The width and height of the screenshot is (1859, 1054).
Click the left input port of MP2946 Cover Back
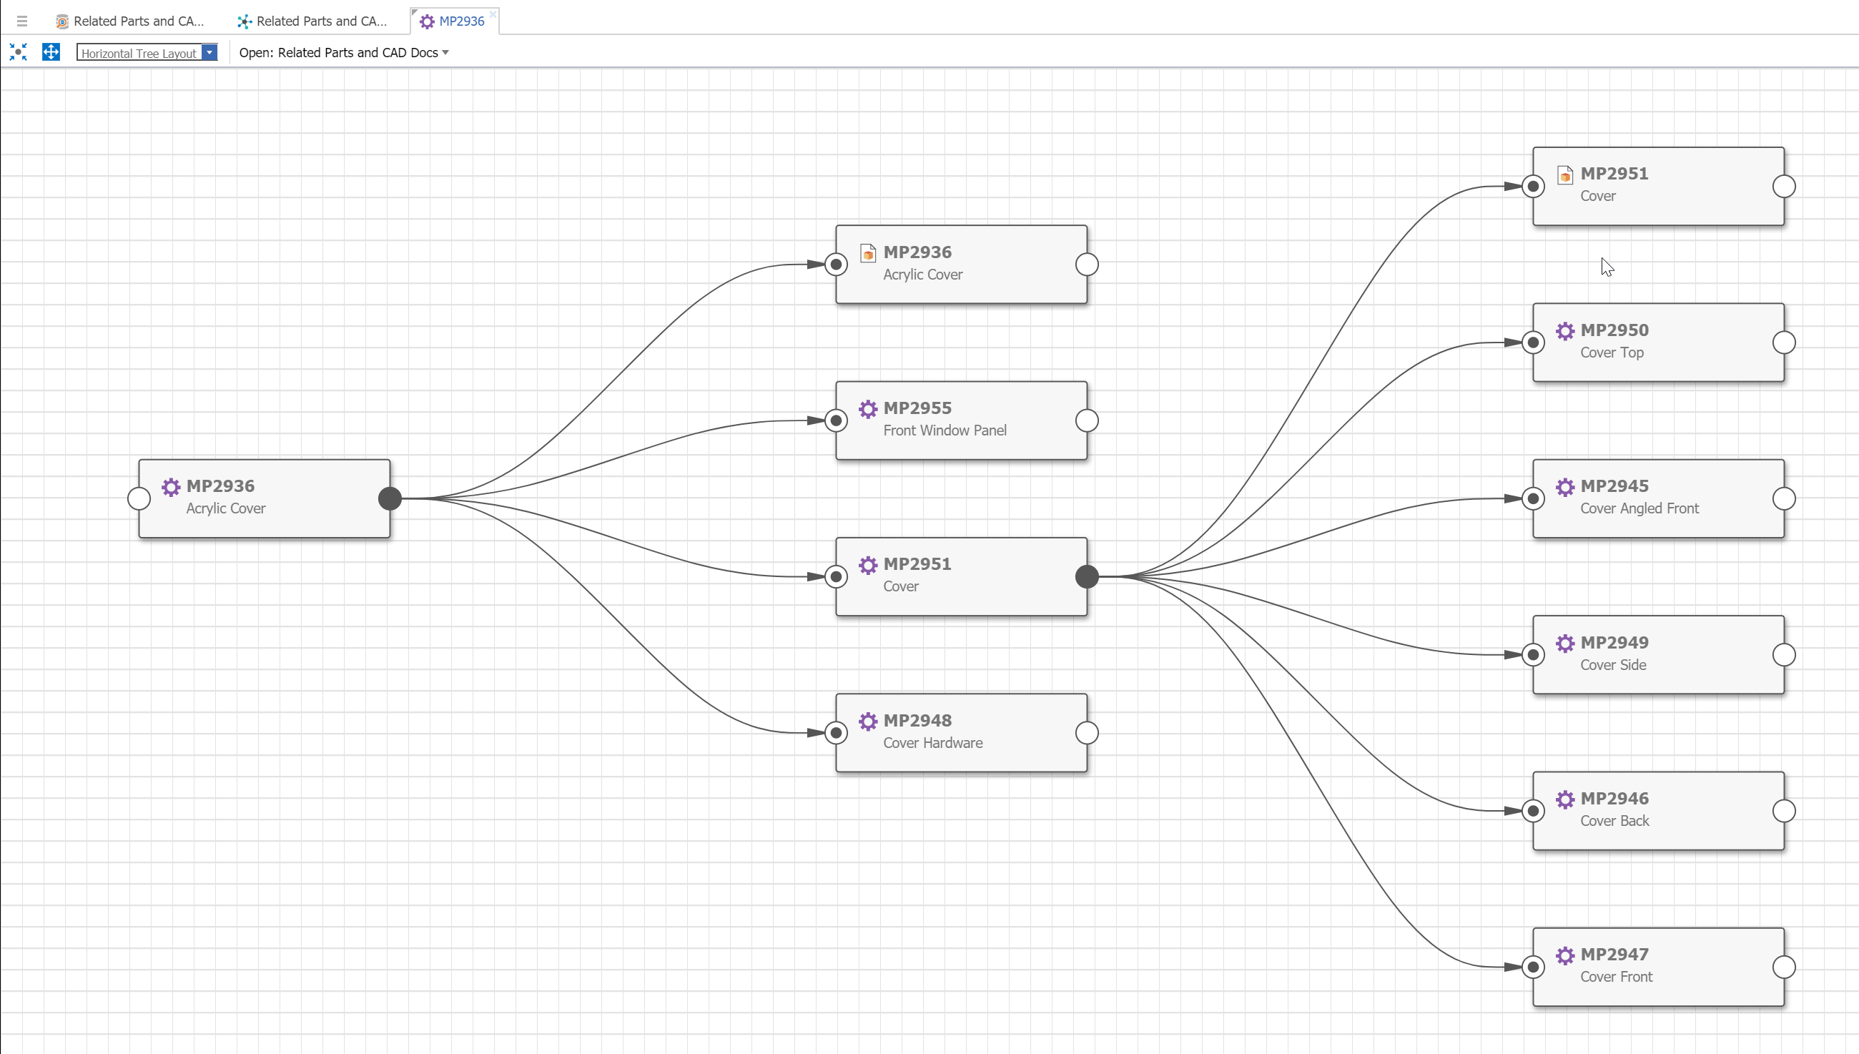1533,811
